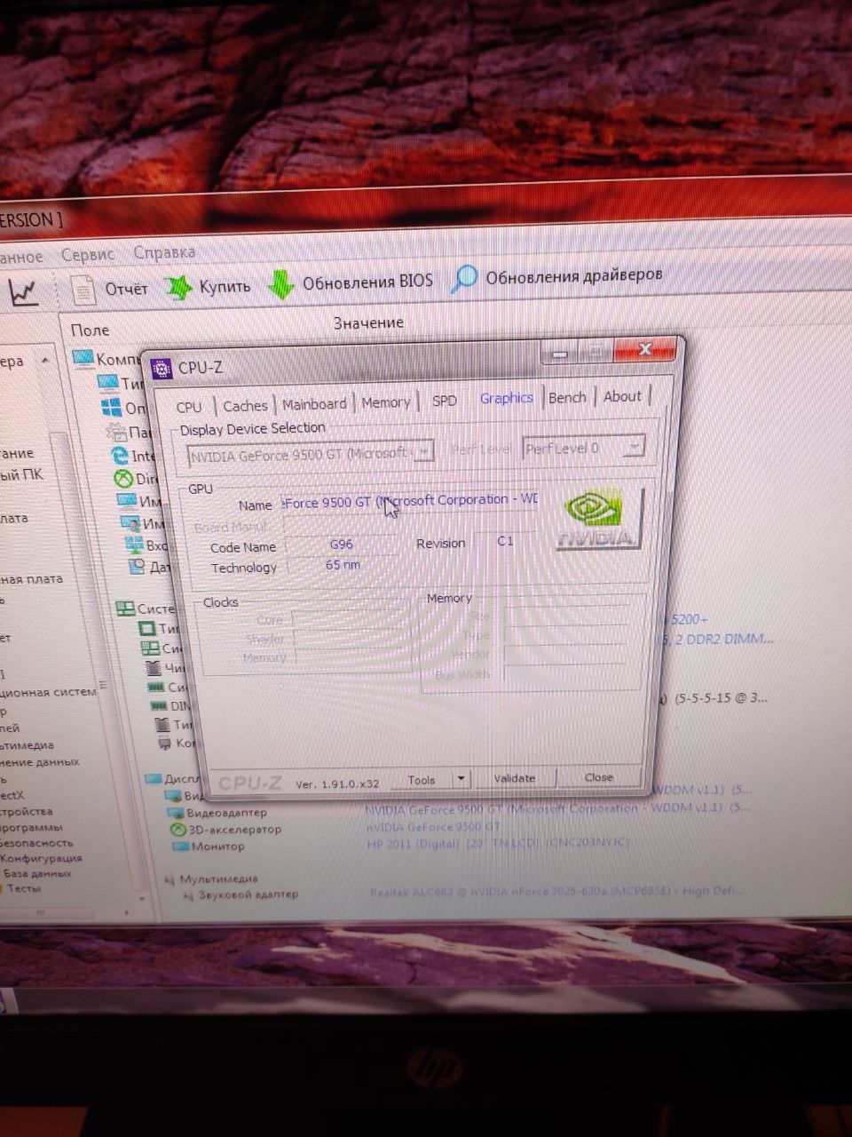Image resolution: width=852 pixels, height=1137 pixels.
Task: Open the About tab in CPU-Z
Action: point(622,396)
